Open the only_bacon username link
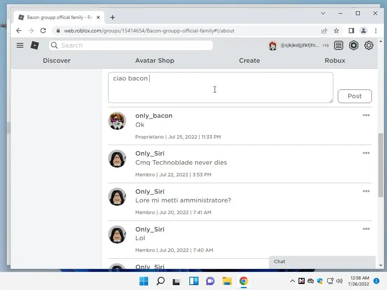This screenshot has width=387, height=290. (154, 116)
